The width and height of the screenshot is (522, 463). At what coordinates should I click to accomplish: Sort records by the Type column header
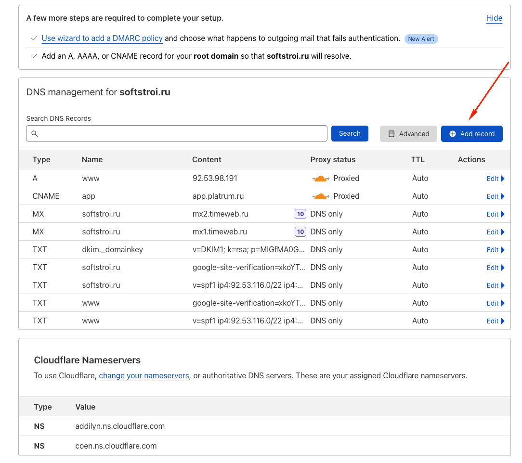41,160
